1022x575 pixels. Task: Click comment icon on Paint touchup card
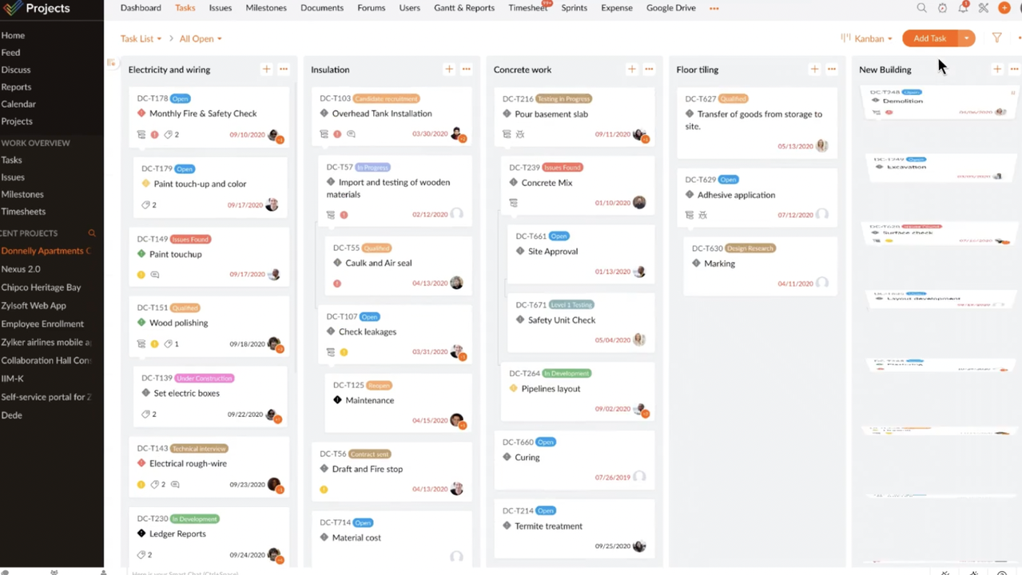[x=155, y=275]
